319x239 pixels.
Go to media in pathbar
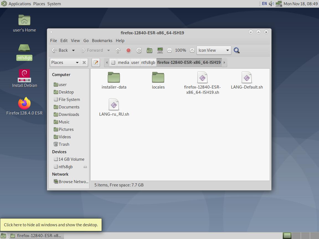point(124,63)
